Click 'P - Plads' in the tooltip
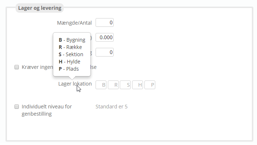Image resolution: width=257 pixels, height=145 pixels. click(x=69, y=69)
